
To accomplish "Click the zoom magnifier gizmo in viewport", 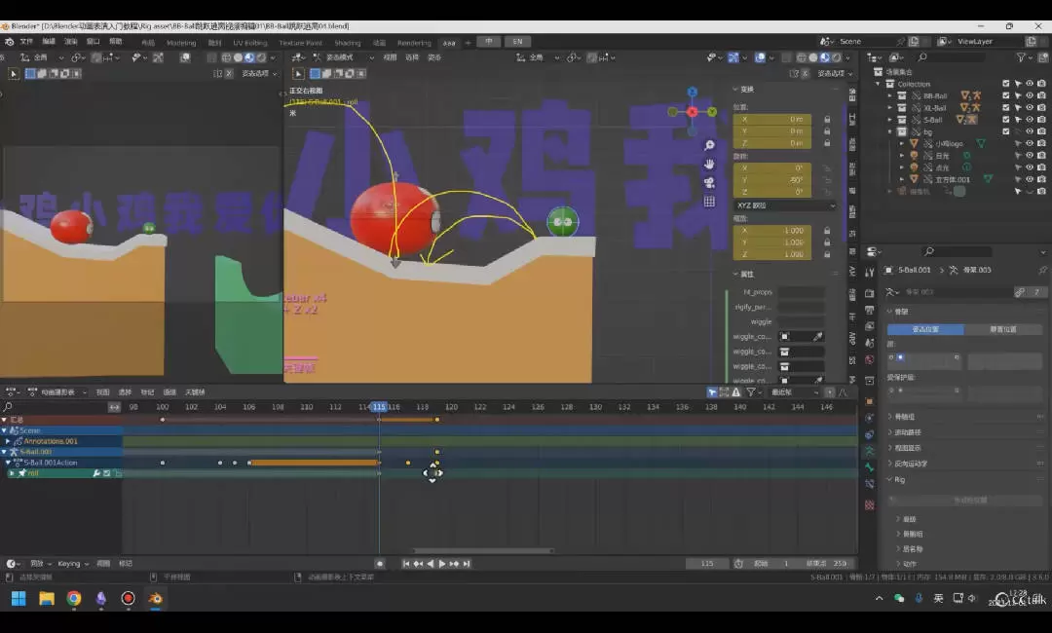I will click(709, 145).
